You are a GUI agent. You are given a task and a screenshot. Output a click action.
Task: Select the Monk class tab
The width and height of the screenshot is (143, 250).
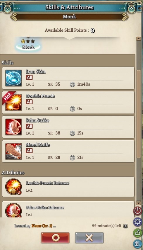coord(28,45)
